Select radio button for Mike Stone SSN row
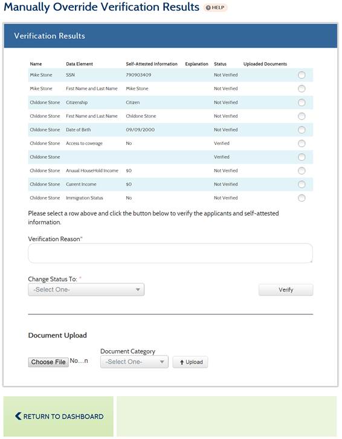Viewport: 342px width, 439px height. pyautogui.click(x=302, y=75)
